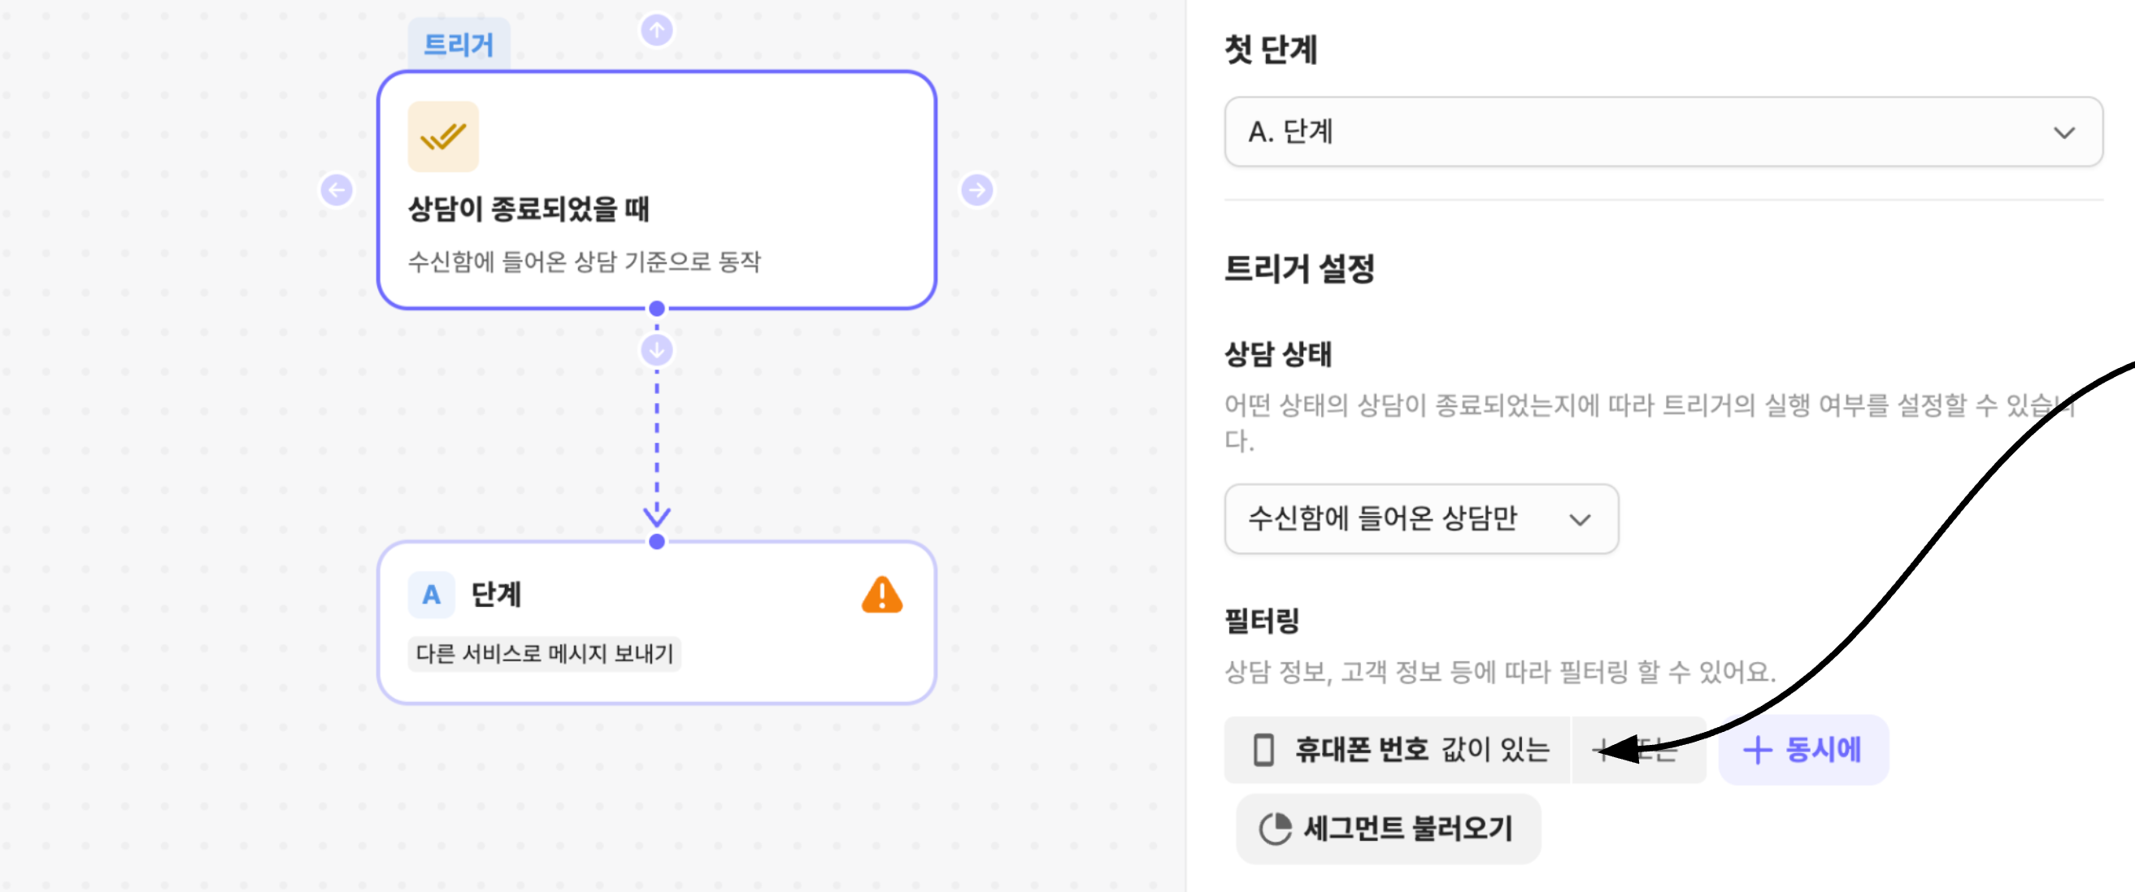
Task: Click the phone icon in the 휴대폰 번호 filter
Action: [1263, 750]
